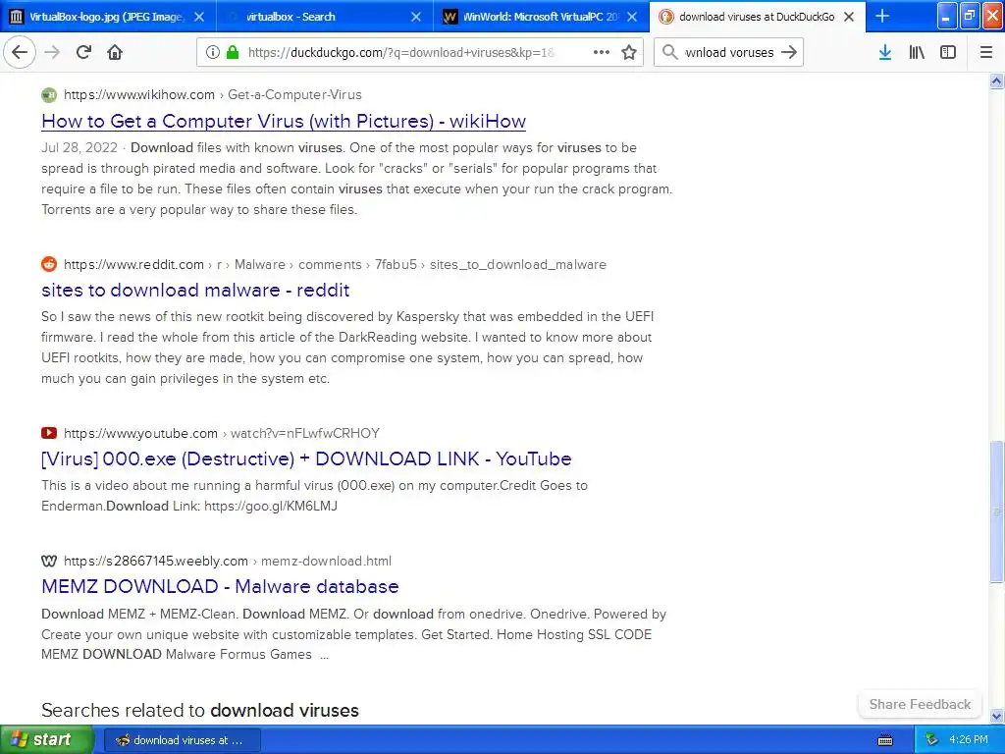Click the 4:26 PM system clock
1005x754 pixels.
pyautogui.click(x=969, y=740)
